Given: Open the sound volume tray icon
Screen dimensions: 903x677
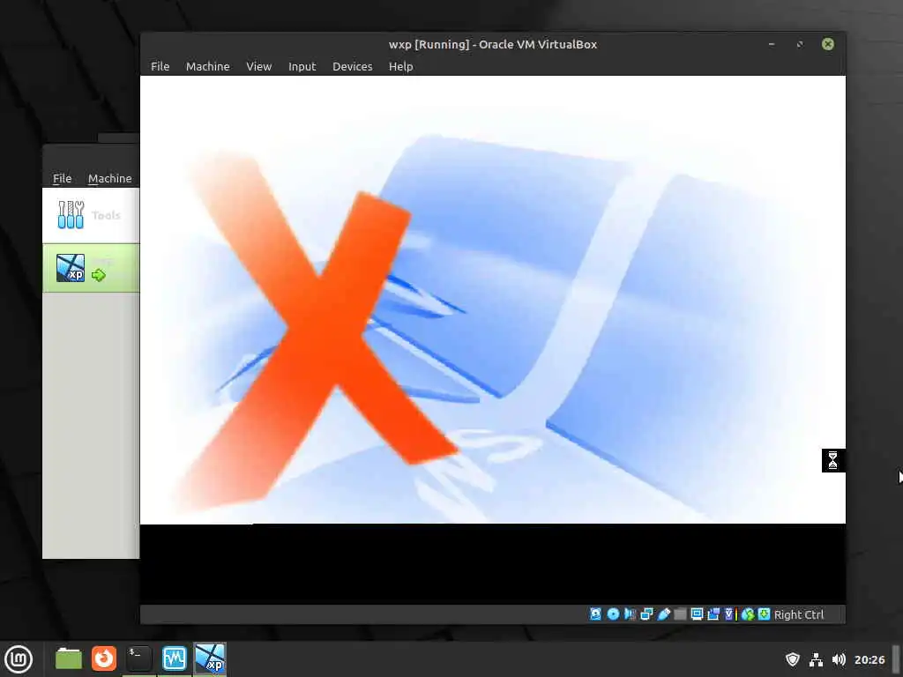Looking at the screenshot, I should point(840,659).
